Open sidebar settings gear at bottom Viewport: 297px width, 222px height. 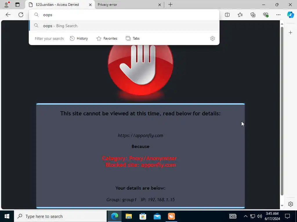[291, 204]
